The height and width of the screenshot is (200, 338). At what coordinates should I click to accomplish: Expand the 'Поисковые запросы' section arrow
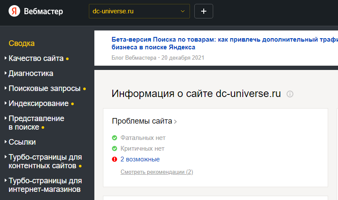click(x=6, y=88)
